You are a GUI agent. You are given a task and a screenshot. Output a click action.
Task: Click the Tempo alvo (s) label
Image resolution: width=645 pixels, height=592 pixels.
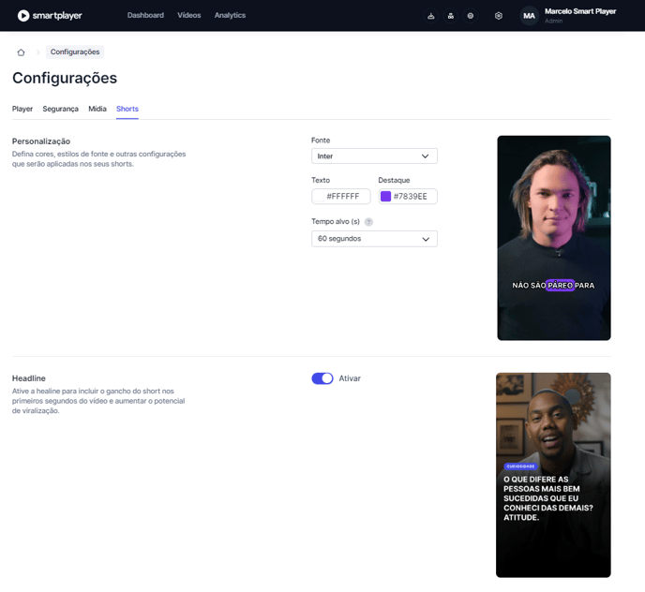point(336,222)
